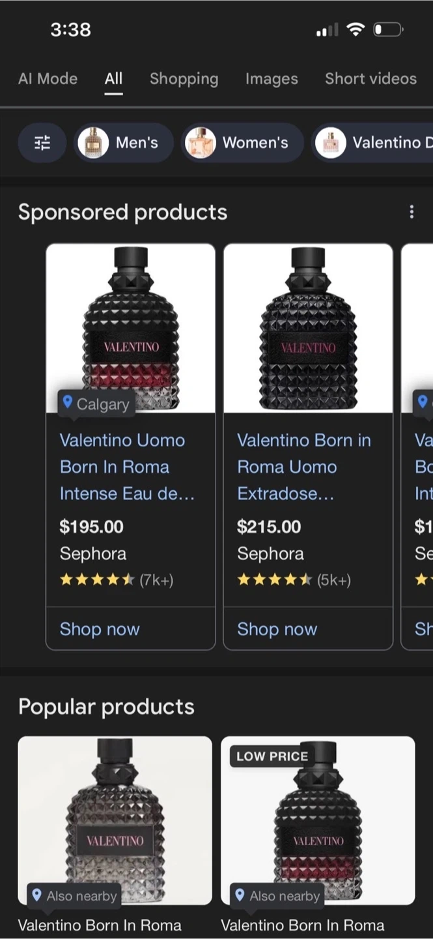Open Valentino Born in Roma Uomo Extradose link
Screen dimensions: 433x939
[303, 467]
